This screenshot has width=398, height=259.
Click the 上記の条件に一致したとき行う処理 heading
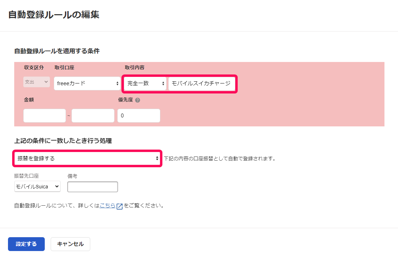[x=63, y=141]
